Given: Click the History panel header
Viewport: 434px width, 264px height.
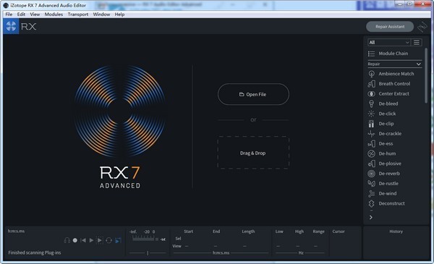Looking at the screenshot, I should pyautogui.click(x=396, y=231).
